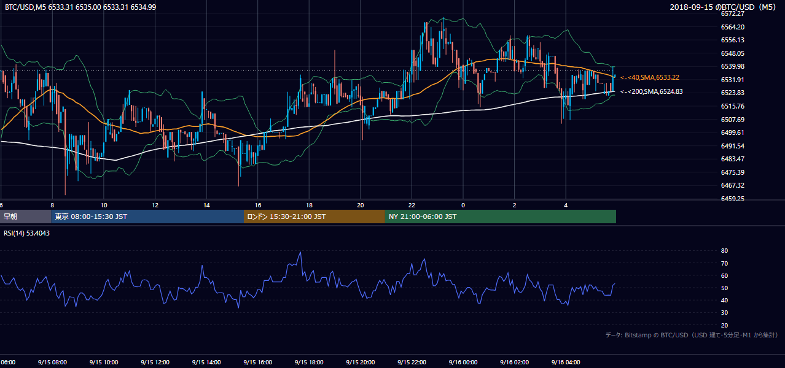The image size is (785, 368).
Task: Select the RSI scale value 40
Action: coord(724,300)
